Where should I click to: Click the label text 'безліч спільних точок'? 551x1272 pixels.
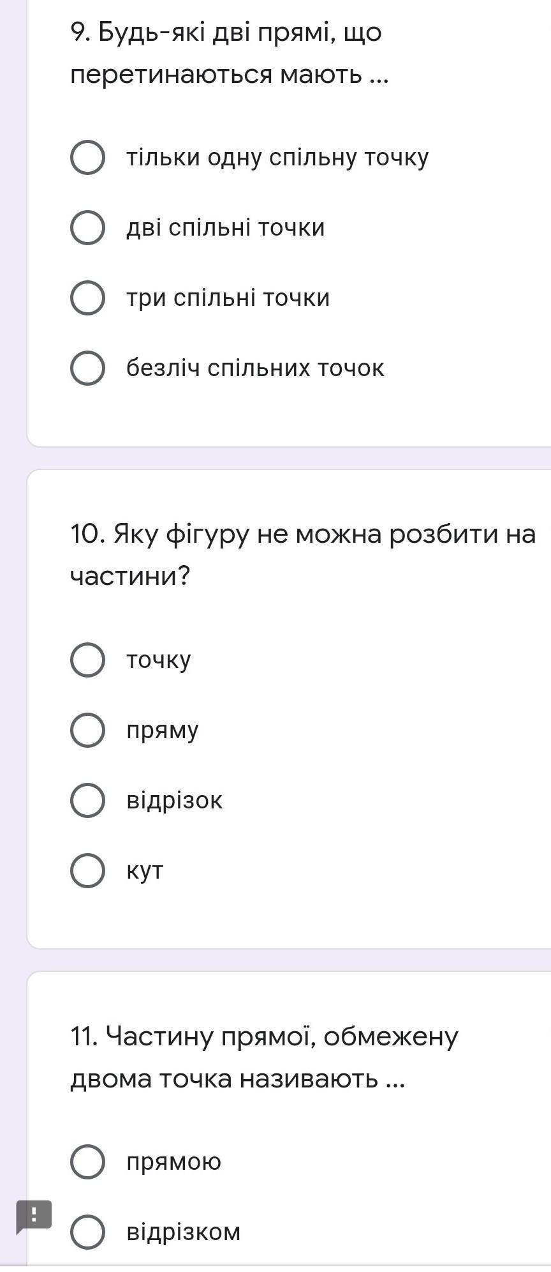(x=255, y=368)
